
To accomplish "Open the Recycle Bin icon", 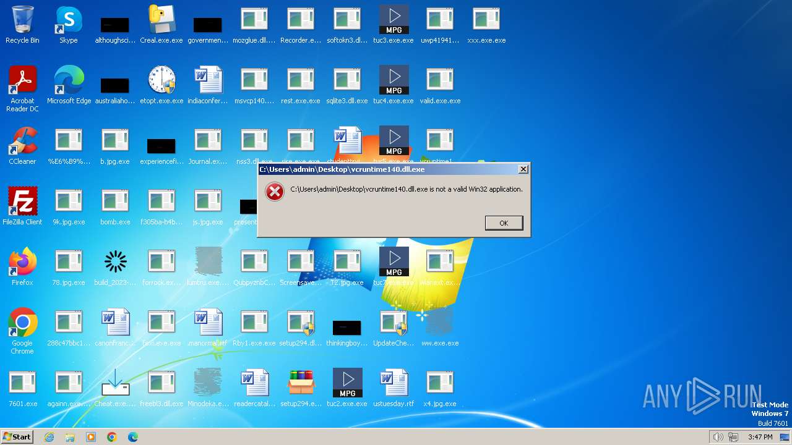I will 22,25.
